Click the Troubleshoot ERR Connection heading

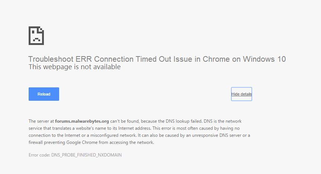pyautogui.click(x=157, y=59)
